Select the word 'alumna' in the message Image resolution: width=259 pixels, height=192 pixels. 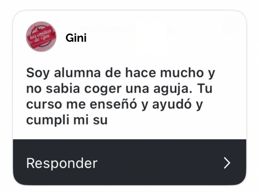77,73
